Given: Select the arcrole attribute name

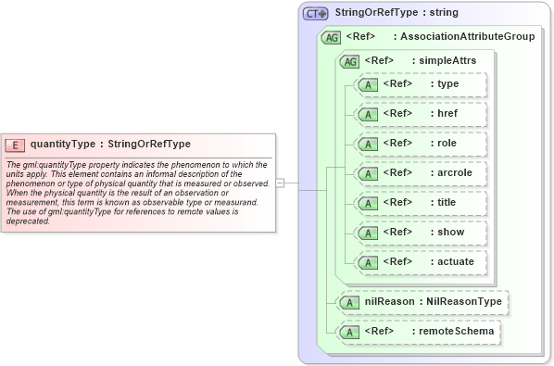Looking at the screenshot, I should pos(455,172).
